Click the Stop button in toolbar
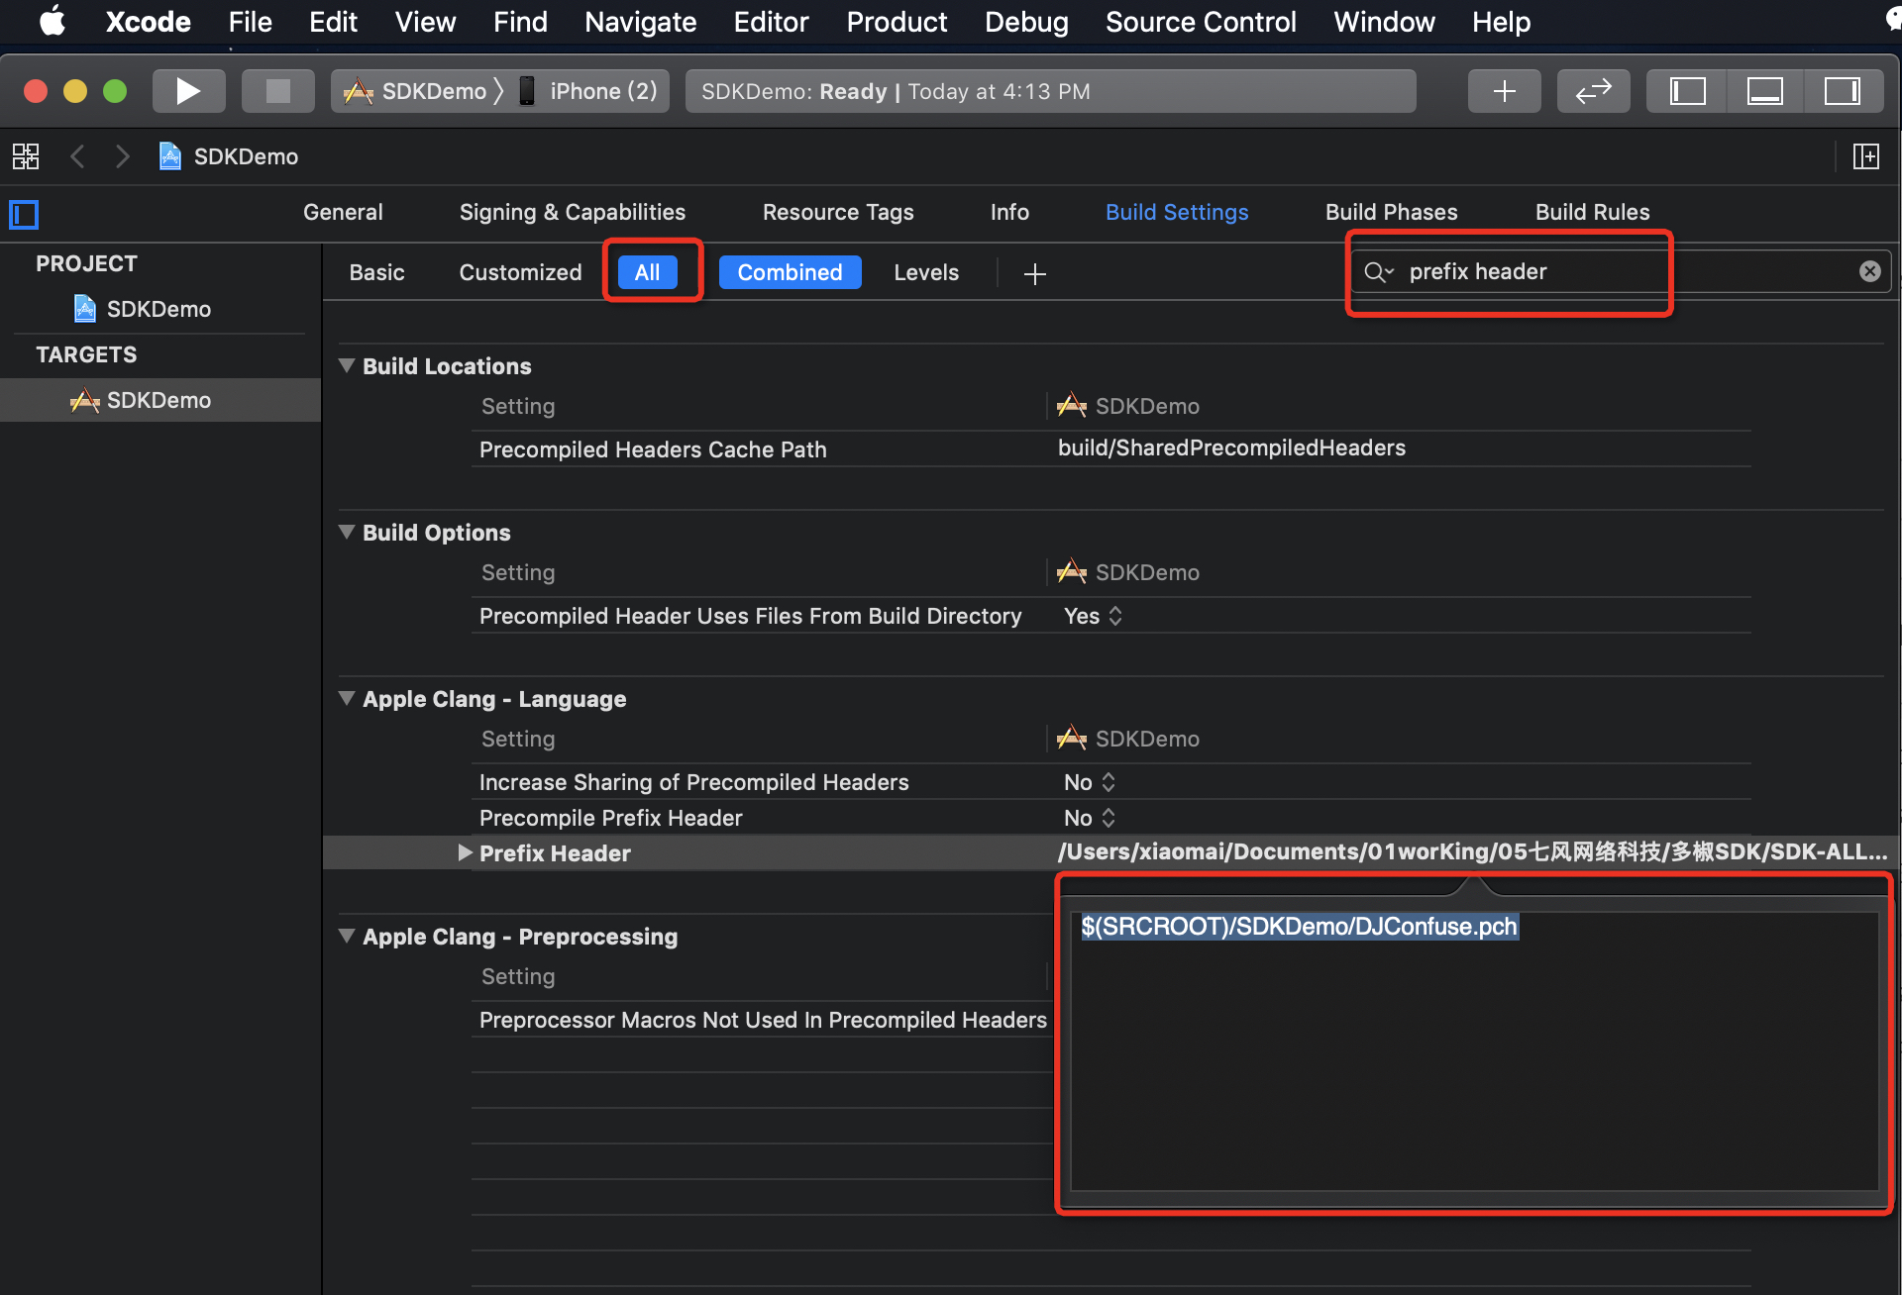The height and width of the screenshot is (1295, 1902). coord(278,91)
